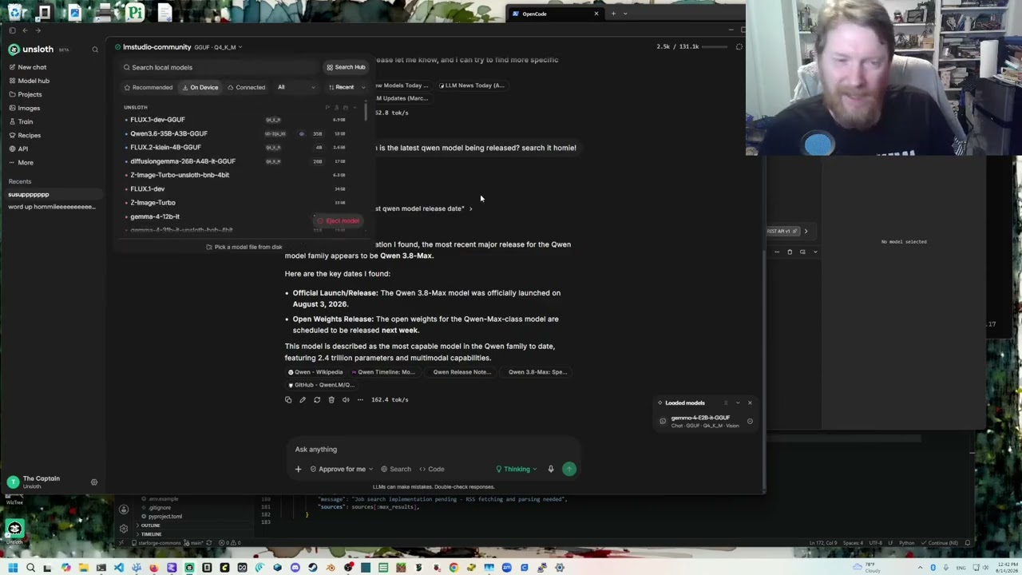The height and width of the screenshot is (575, 1022).
Task: Open the Recent sort dropdown
Action: coord(347,87)
